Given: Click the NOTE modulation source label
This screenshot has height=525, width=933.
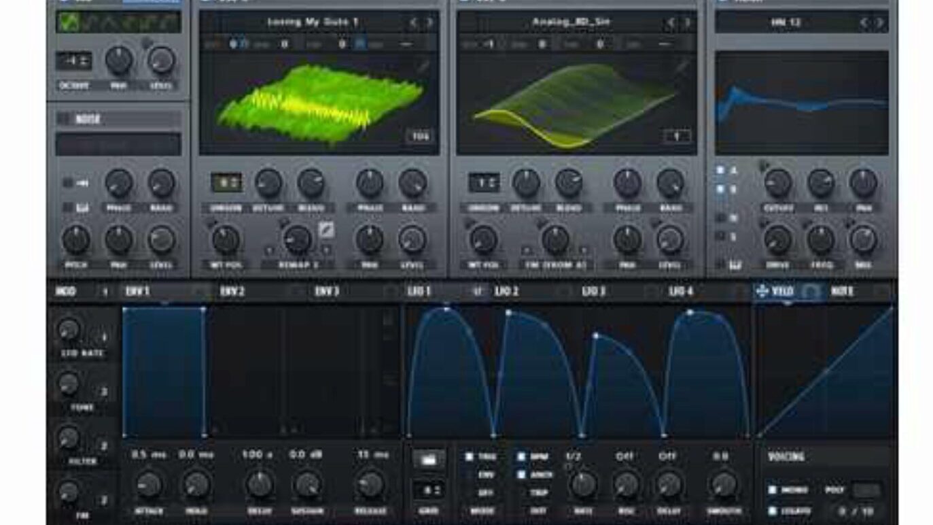Looking at the screenshot, I should (x=843, y=291).
